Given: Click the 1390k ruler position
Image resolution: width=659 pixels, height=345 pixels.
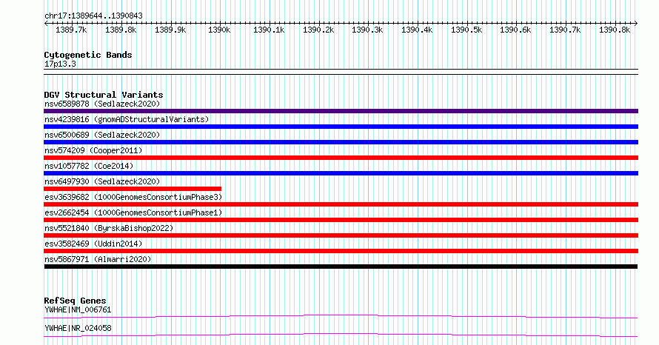Looking at the screenshot, I should click(x=219, y=30).
